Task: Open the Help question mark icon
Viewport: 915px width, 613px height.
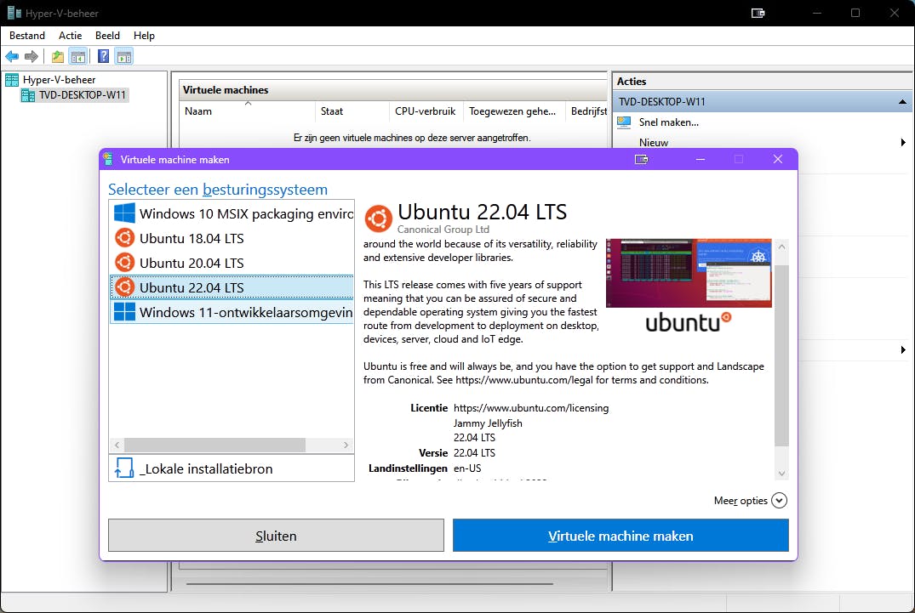Action: click(x=103, y=56)
